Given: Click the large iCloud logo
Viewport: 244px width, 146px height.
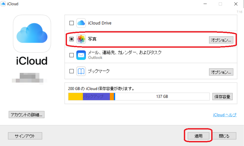Looking at the screenshot, I should tap(32, 34).
